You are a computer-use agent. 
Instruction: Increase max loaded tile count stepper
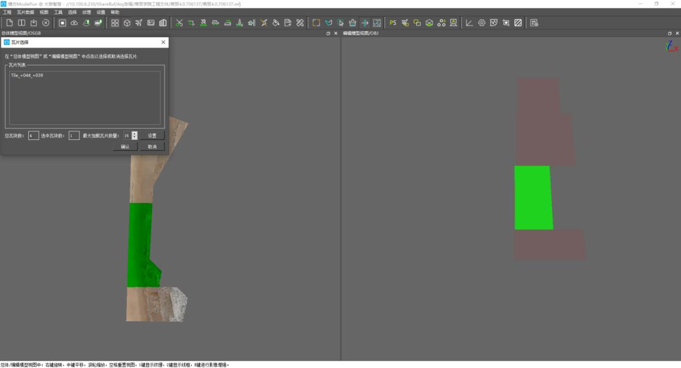134,134
